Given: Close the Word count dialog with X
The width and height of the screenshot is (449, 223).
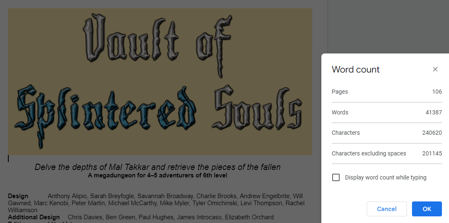Looking at the screenshot, I should point(435,69).
